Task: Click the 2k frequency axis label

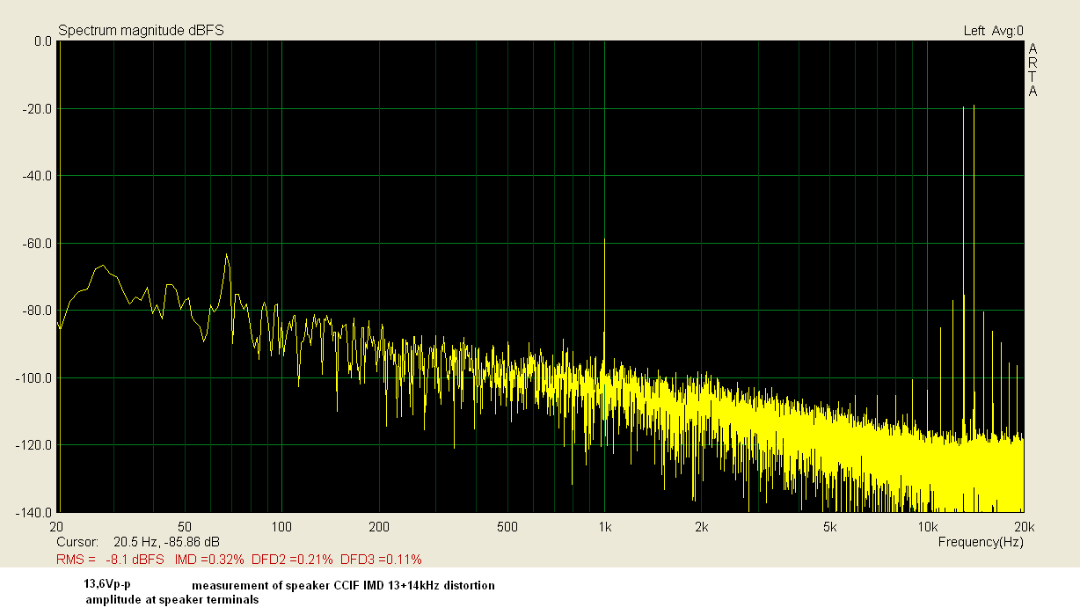Action: click(x=701, y=526)
